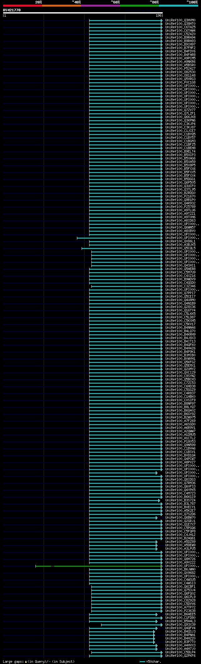This screenshot has width=201, height=664.
Task: Click UniRef100_Q0D6L1 label
Action: pyautogui.click(x=180, y=241)
